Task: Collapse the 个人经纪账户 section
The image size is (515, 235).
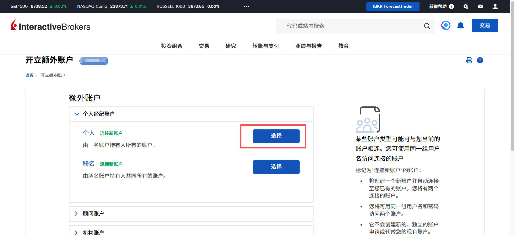Action: (77, 114)
